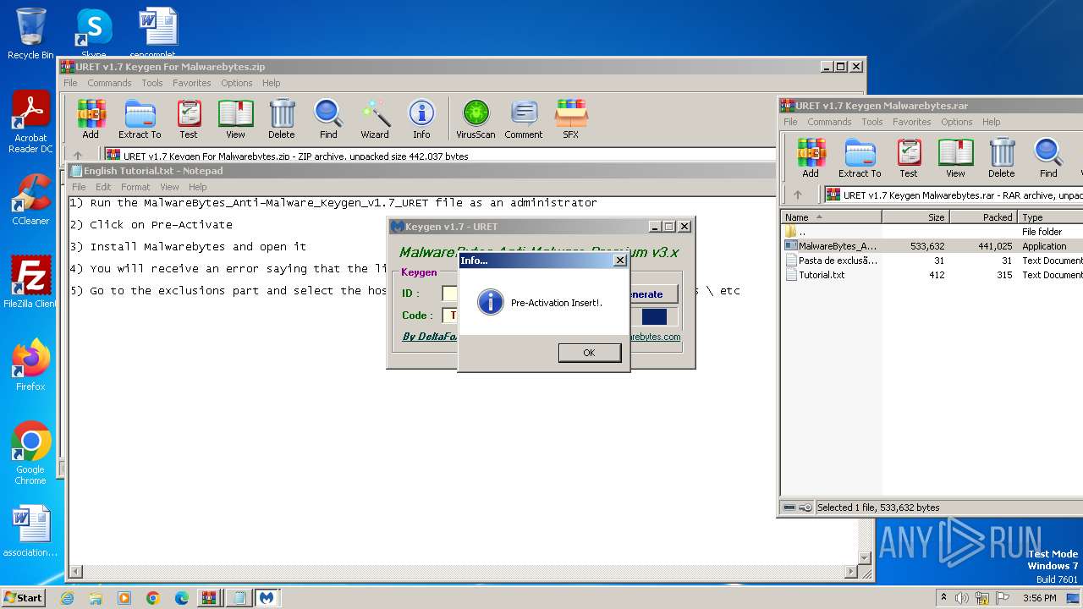This screenshot has width=1083, height=609.
Task: Open Microsoft Edge from taskbar
Action: coord(181,597)
